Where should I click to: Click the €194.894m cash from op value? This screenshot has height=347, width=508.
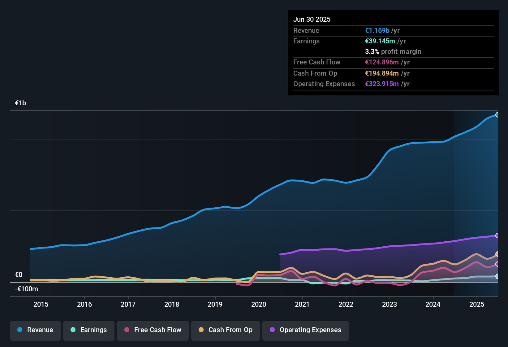[382, 73]
